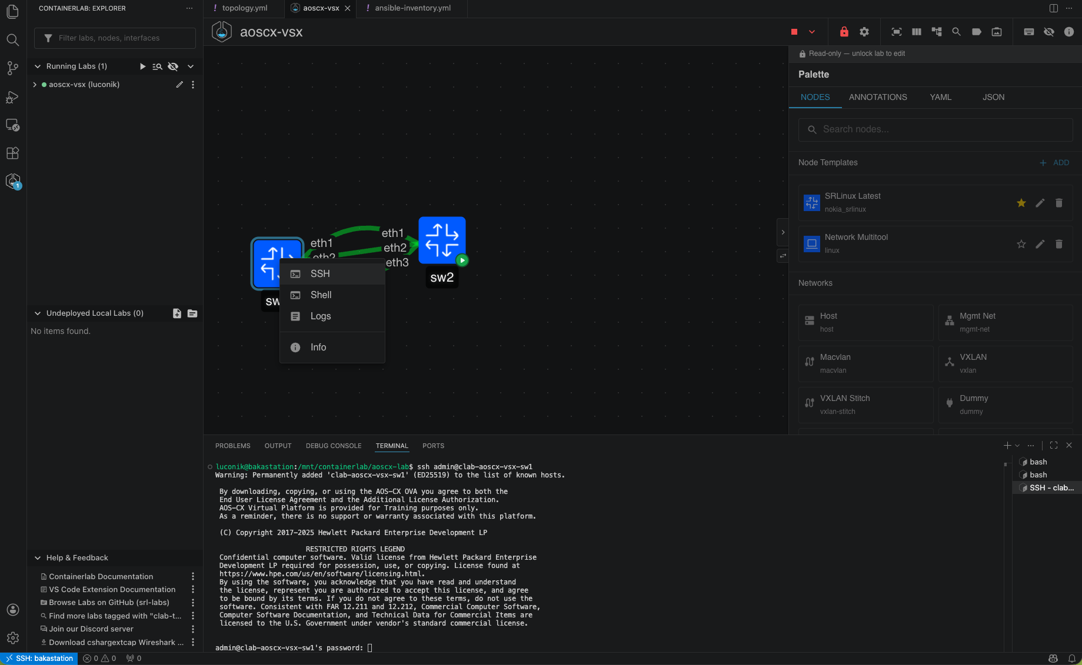1082x665 pixels.
Task: Choose Info from the node context menu
Action: click(332, 347)
